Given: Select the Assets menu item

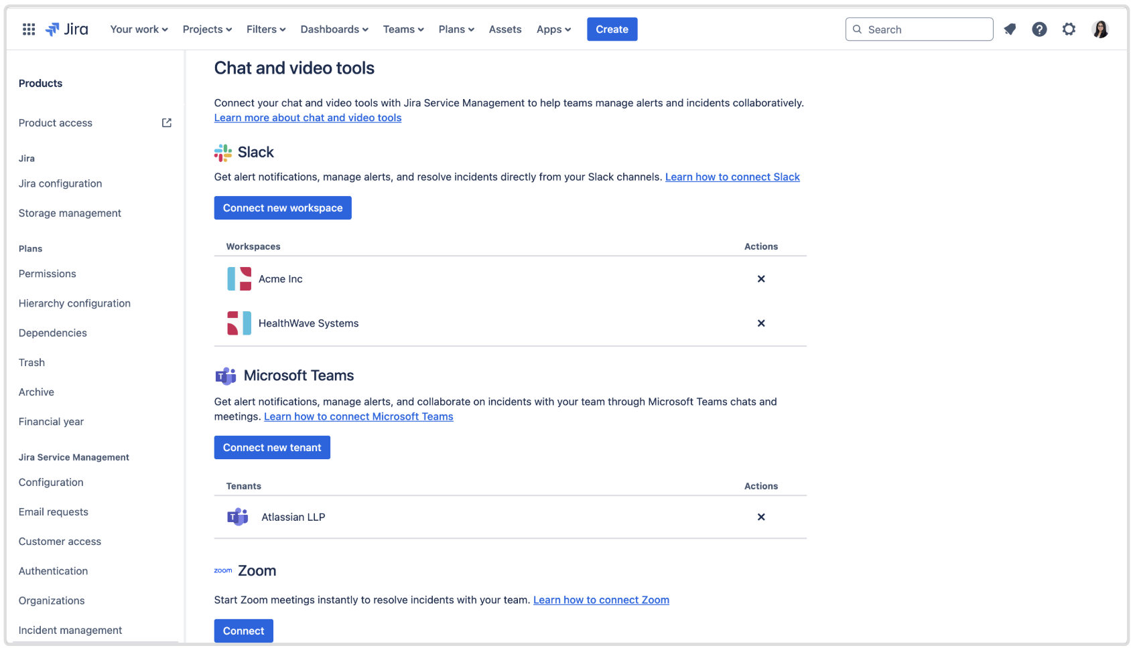Looking at the screenshot, I should (505, 29).
